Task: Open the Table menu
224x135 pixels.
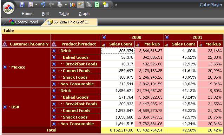Action: (x=64, y=14)
